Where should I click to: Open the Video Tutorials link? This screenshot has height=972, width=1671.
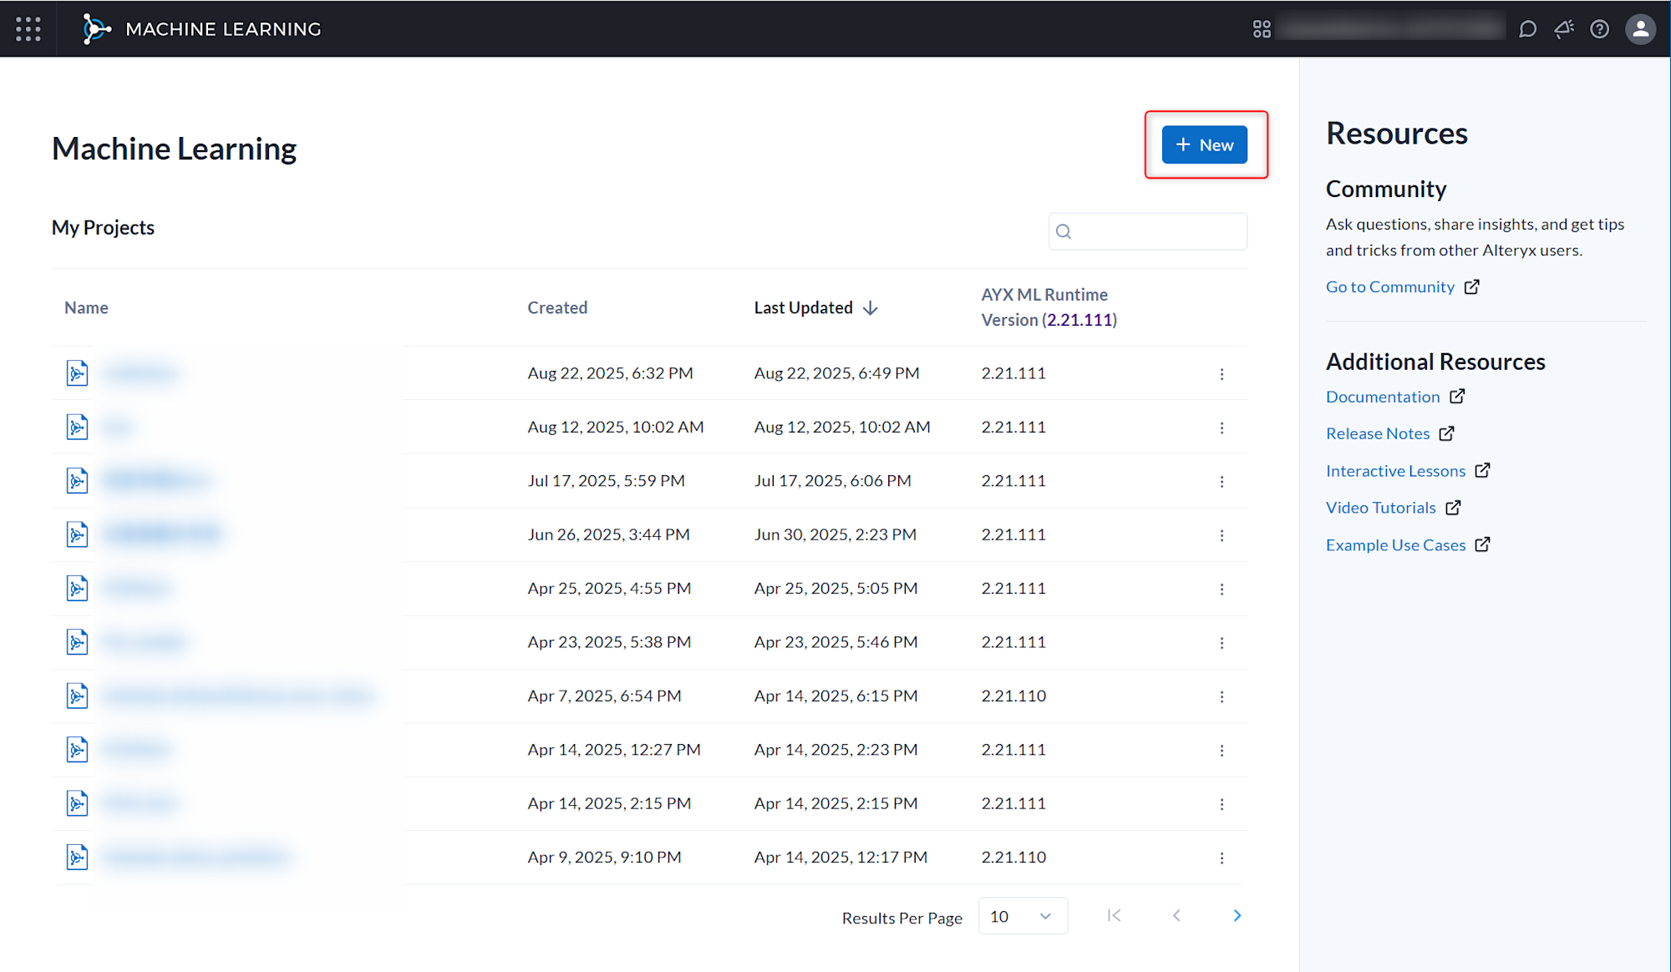[1393, 508]
